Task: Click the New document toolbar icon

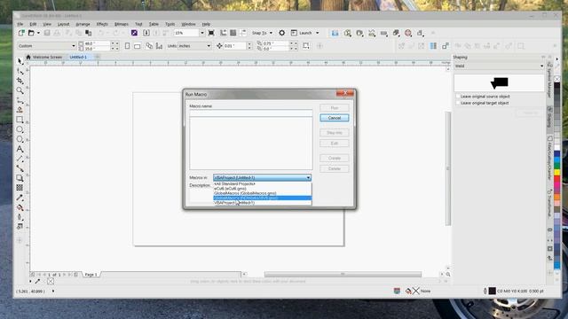Action: click(x=21, y=33)
